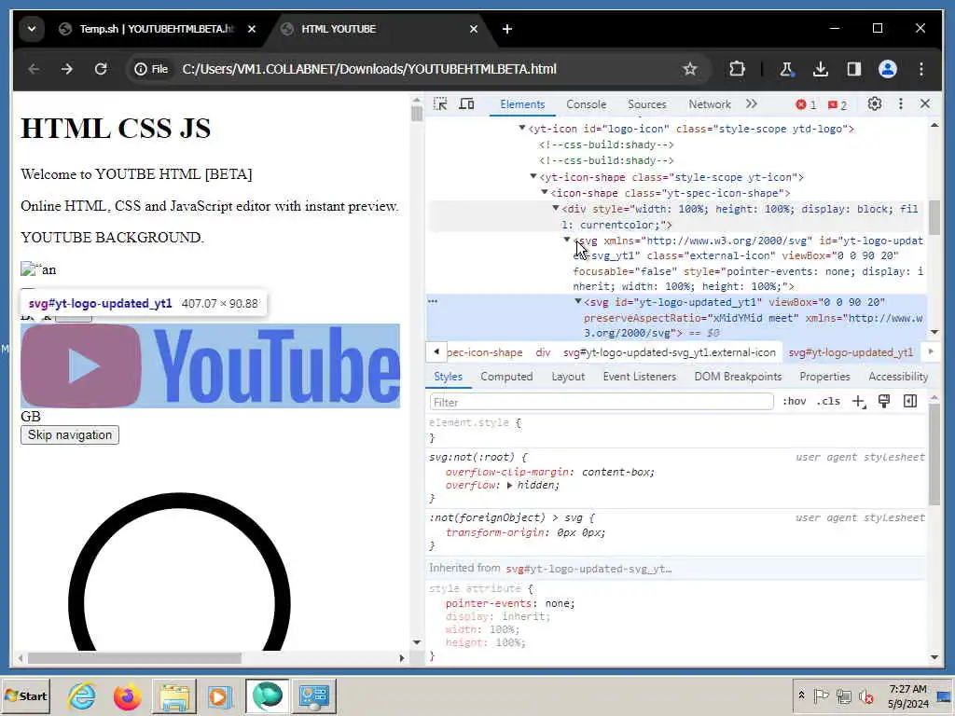Open the Chrome three-dot menu
This screenshot has height=716, width=955.
click(920, 69)
